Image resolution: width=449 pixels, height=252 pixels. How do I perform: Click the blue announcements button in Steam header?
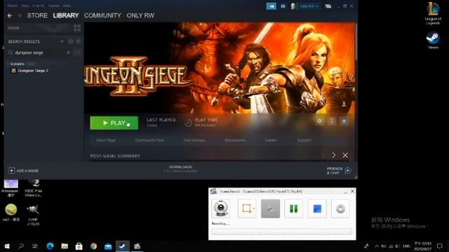(x=272, y=6)
